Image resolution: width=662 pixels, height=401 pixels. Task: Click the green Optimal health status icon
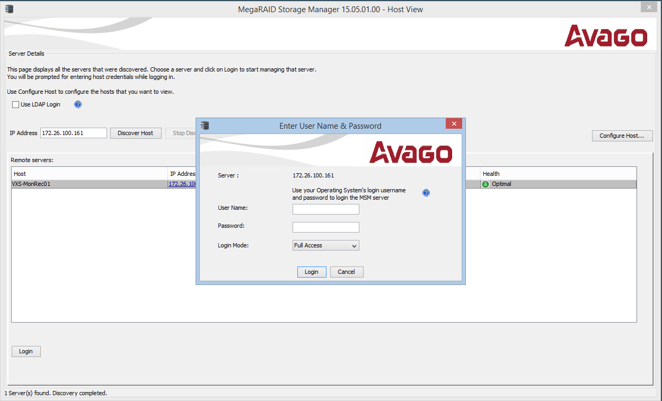click(486, 184)
